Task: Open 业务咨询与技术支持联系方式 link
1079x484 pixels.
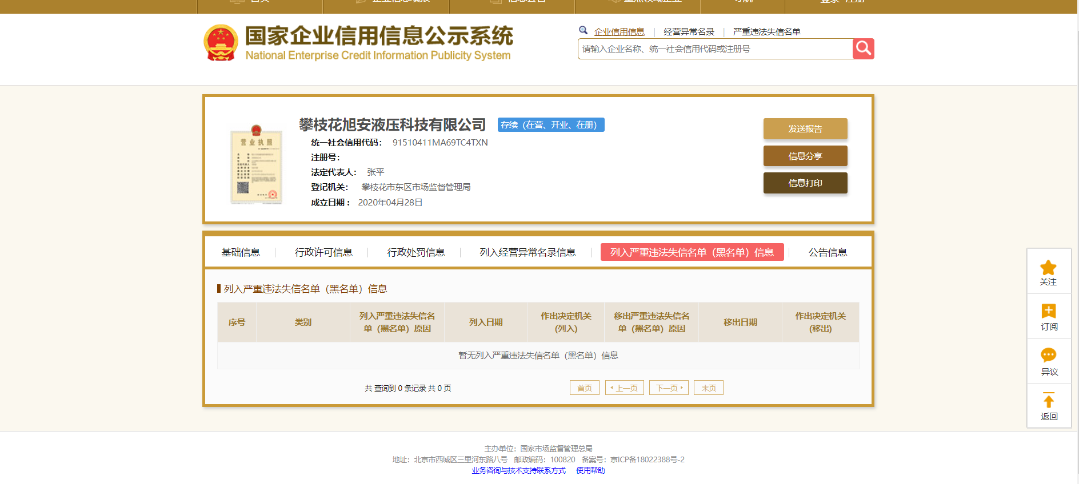Action: [518, 470]
